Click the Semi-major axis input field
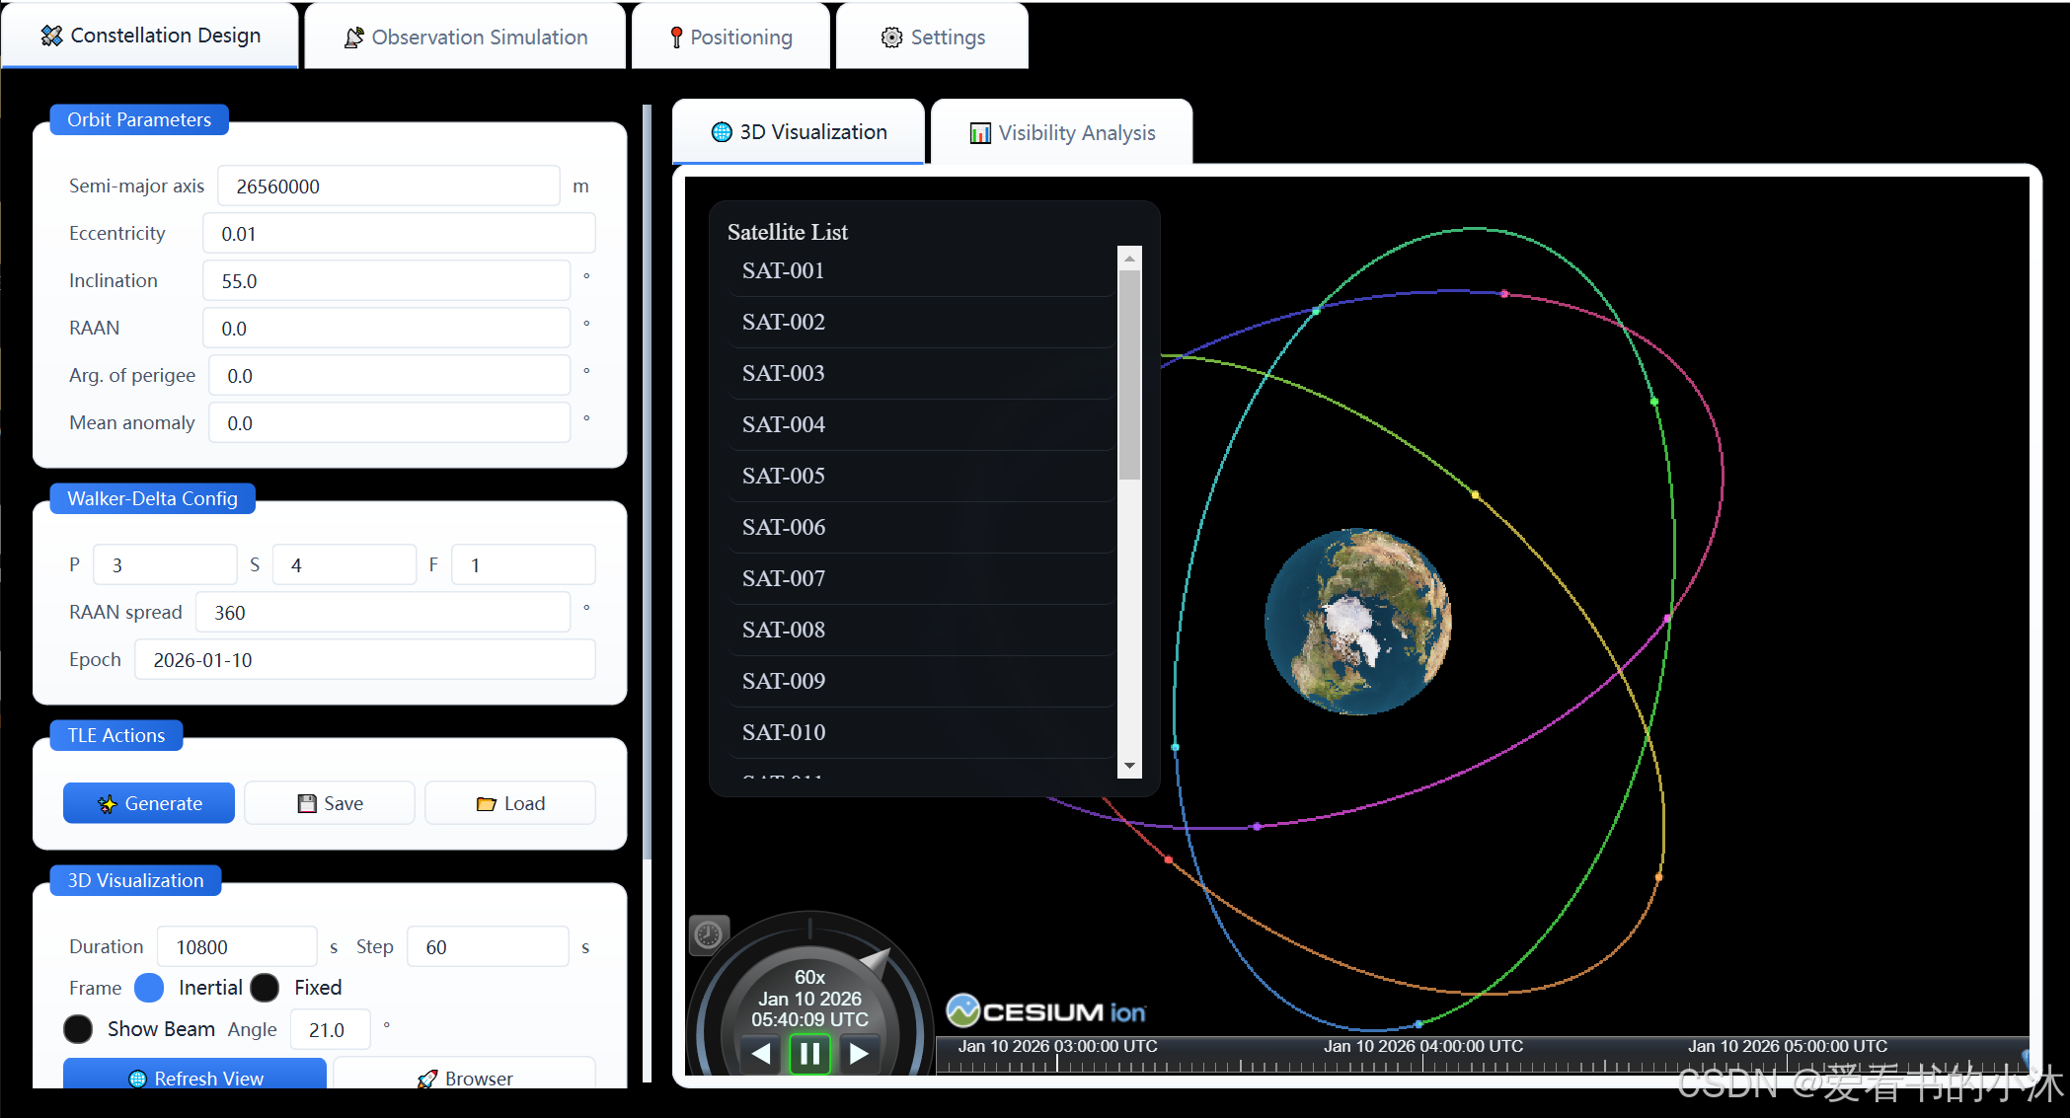Screen dimensions: 2070x1118 [389, 186]
